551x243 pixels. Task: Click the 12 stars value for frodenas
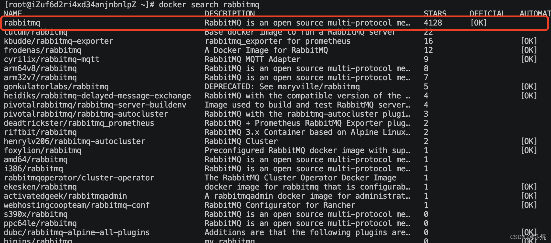[x=428, y=50]
